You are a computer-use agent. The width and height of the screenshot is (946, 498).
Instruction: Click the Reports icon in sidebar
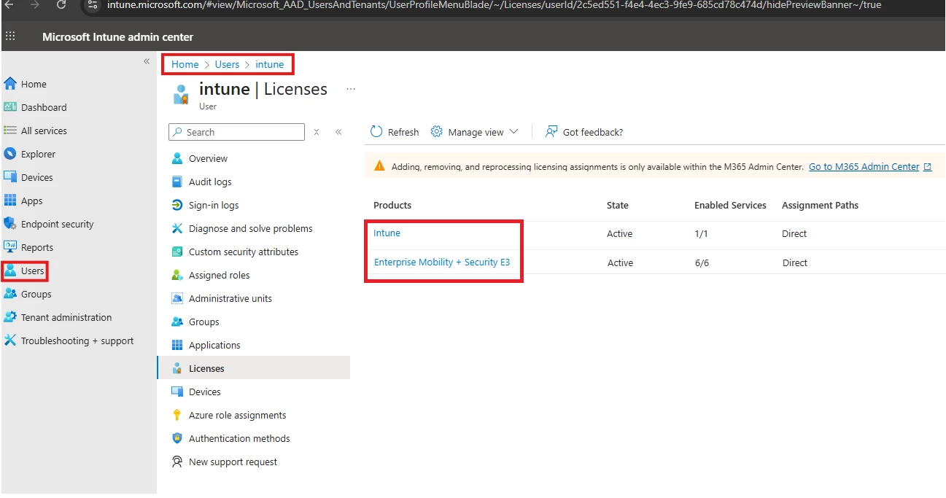10,247
